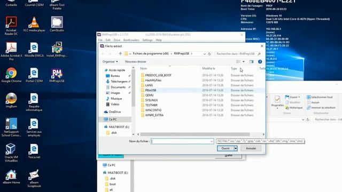The width and height of the screenshot is (342, 192).
Task: Open eBeam Home desktop icon
Action: click(11, 177)
